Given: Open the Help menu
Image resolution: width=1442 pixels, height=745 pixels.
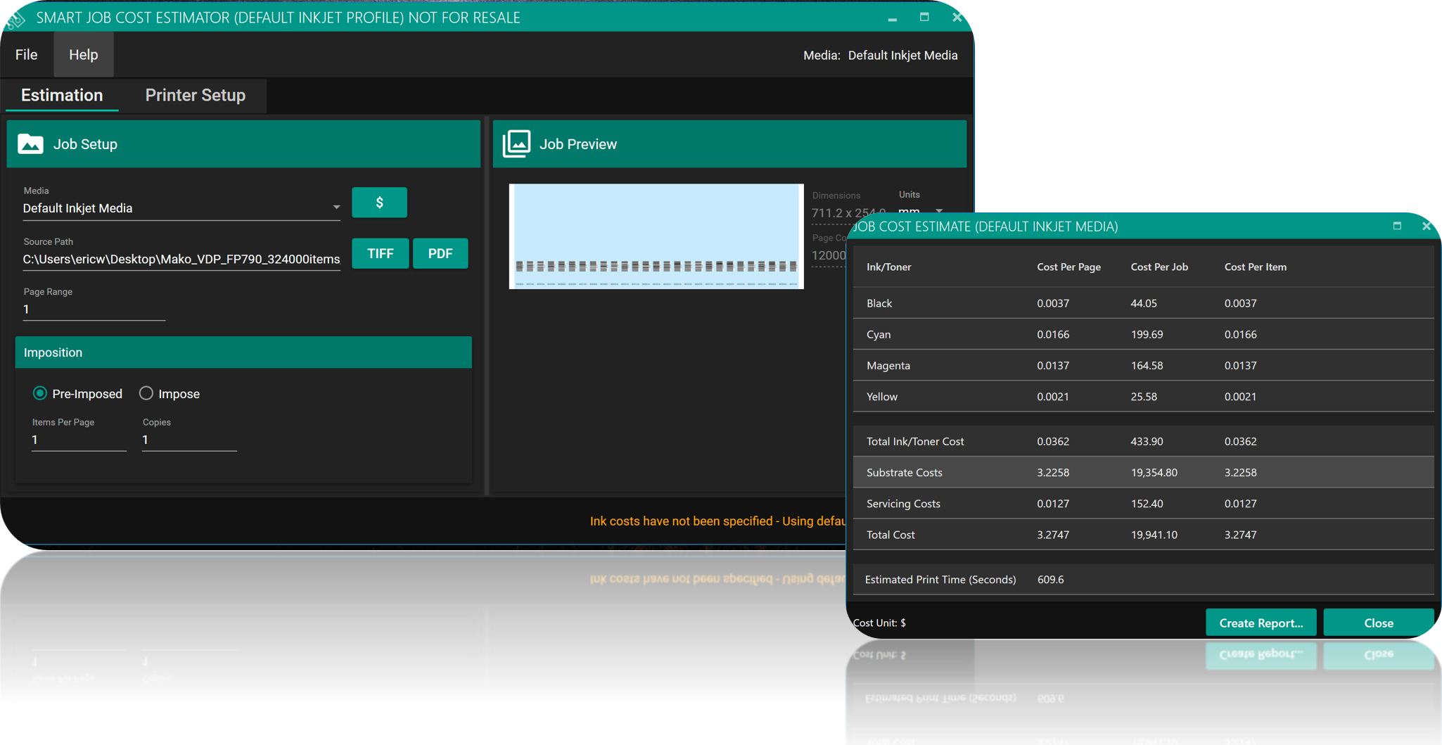Looking at the screenshot, I should click(x=83, y=55).
